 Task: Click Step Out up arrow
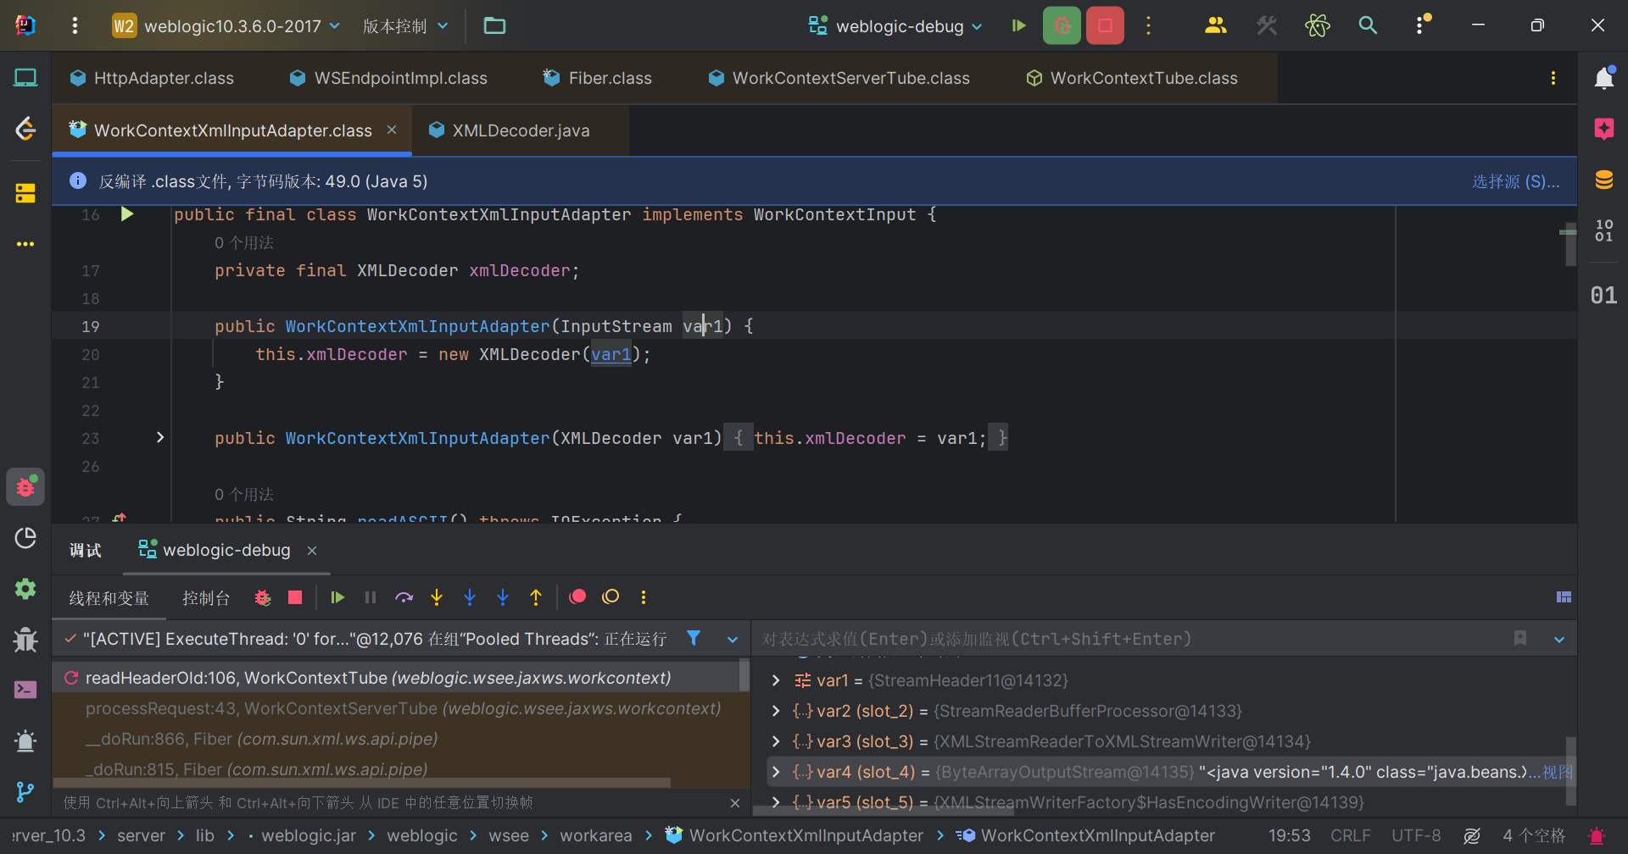pos(536,597)
